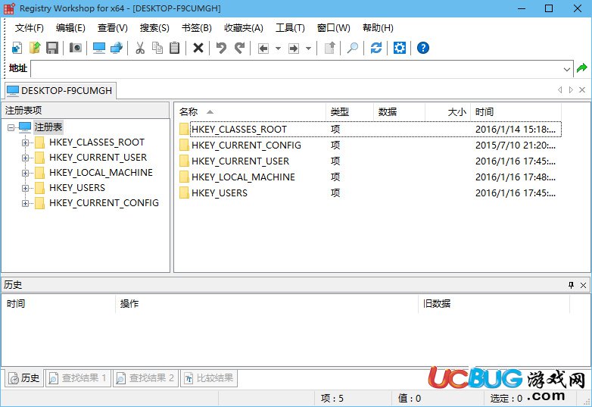Expand HKEY_LOCAL_MACHINE in the tree

[25, 173]
